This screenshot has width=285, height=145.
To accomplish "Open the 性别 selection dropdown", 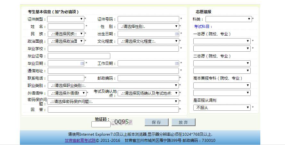I will click(x=148, y=26).
